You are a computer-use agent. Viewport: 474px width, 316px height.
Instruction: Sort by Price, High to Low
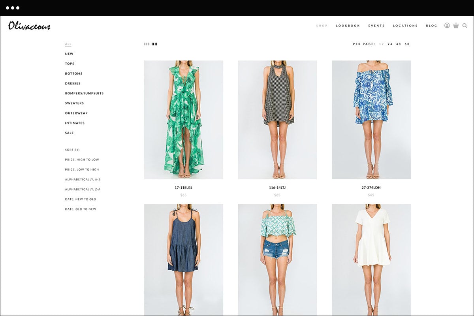[x=82, y=160]
